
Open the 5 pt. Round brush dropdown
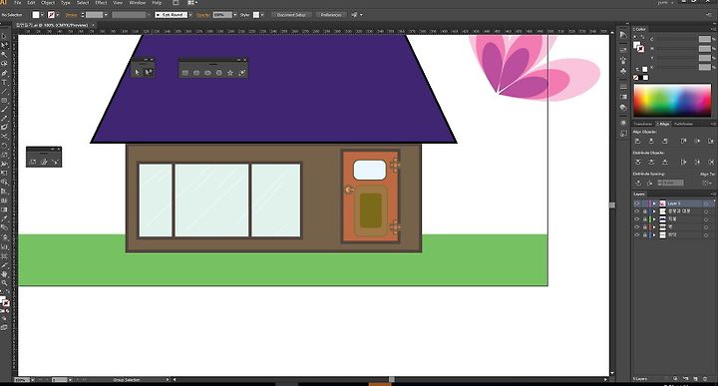click(190, 15)
